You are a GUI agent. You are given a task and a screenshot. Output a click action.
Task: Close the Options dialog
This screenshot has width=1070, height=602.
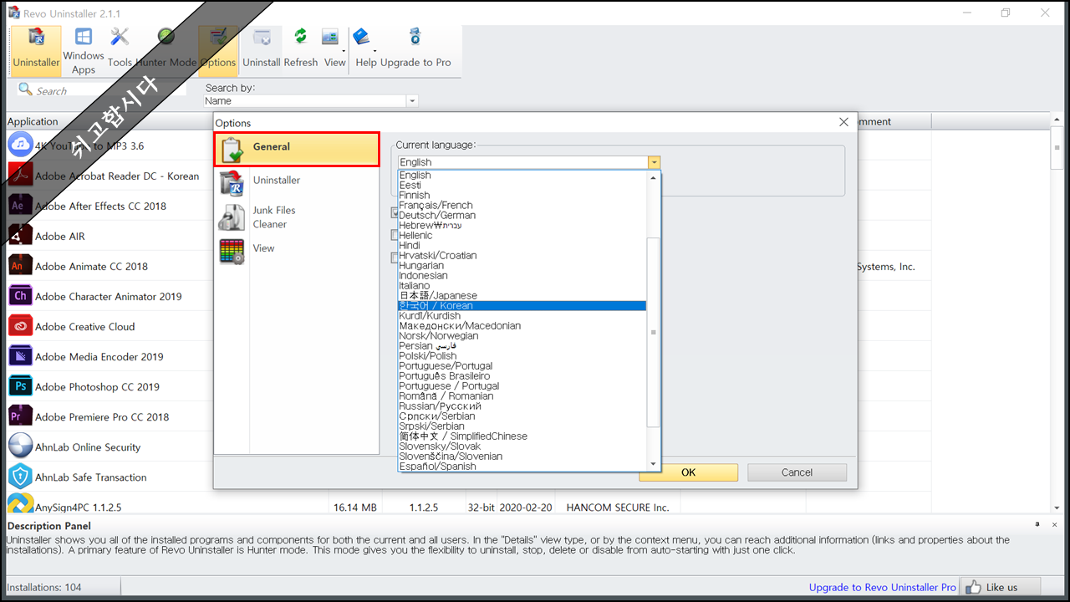coord(843,122)
